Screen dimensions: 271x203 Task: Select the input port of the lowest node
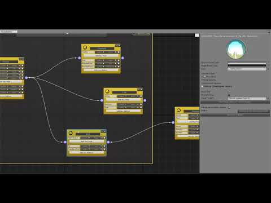coord(65,142)
